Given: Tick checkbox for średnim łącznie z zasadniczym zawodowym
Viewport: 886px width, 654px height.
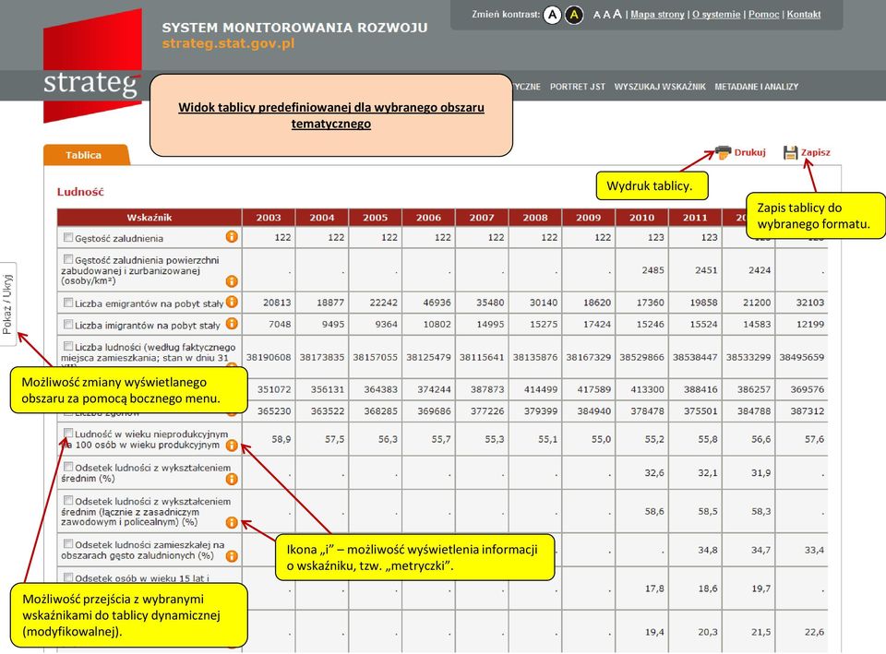Looking at the screenshot, I should (x=68, y=500).
